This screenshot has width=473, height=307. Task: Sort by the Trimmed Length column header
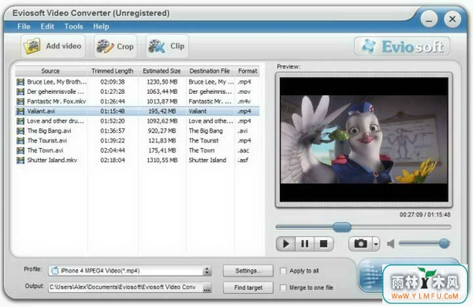tap(112, 71)
